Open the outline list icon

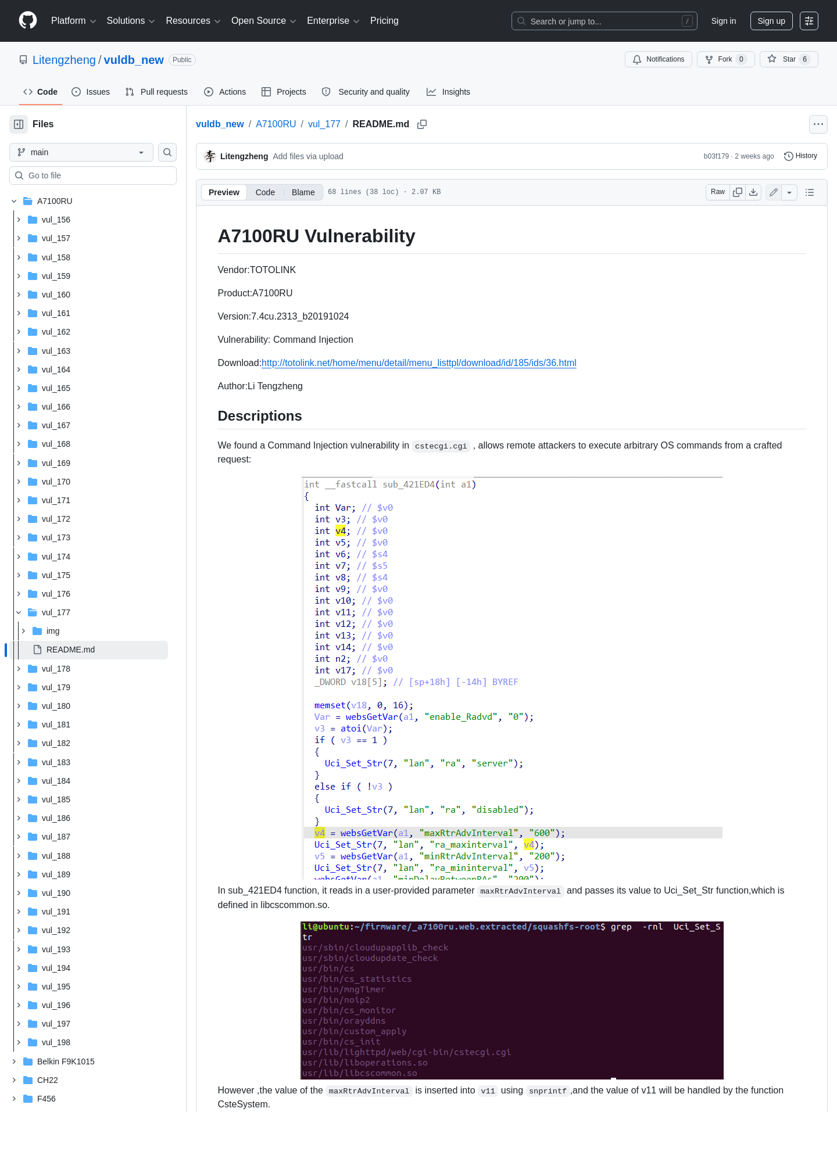tap(810, 192)
